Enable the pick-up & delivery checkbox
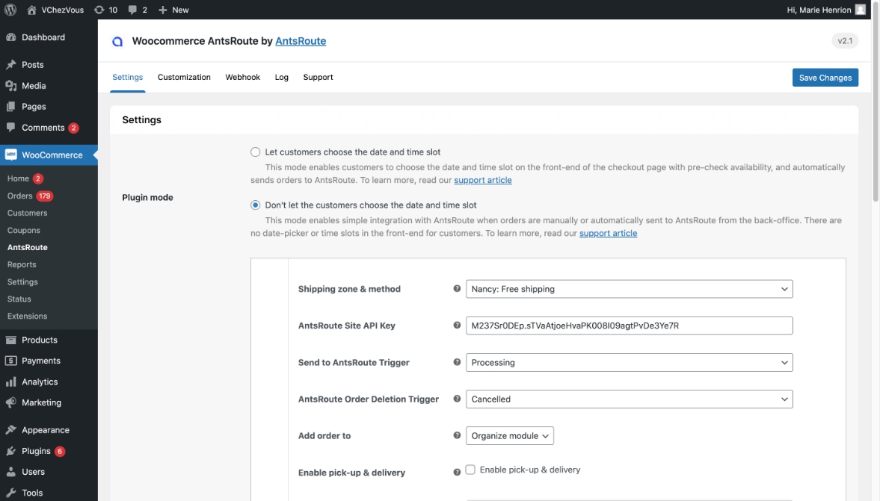 pyautogui.click(x=470, y=470)
